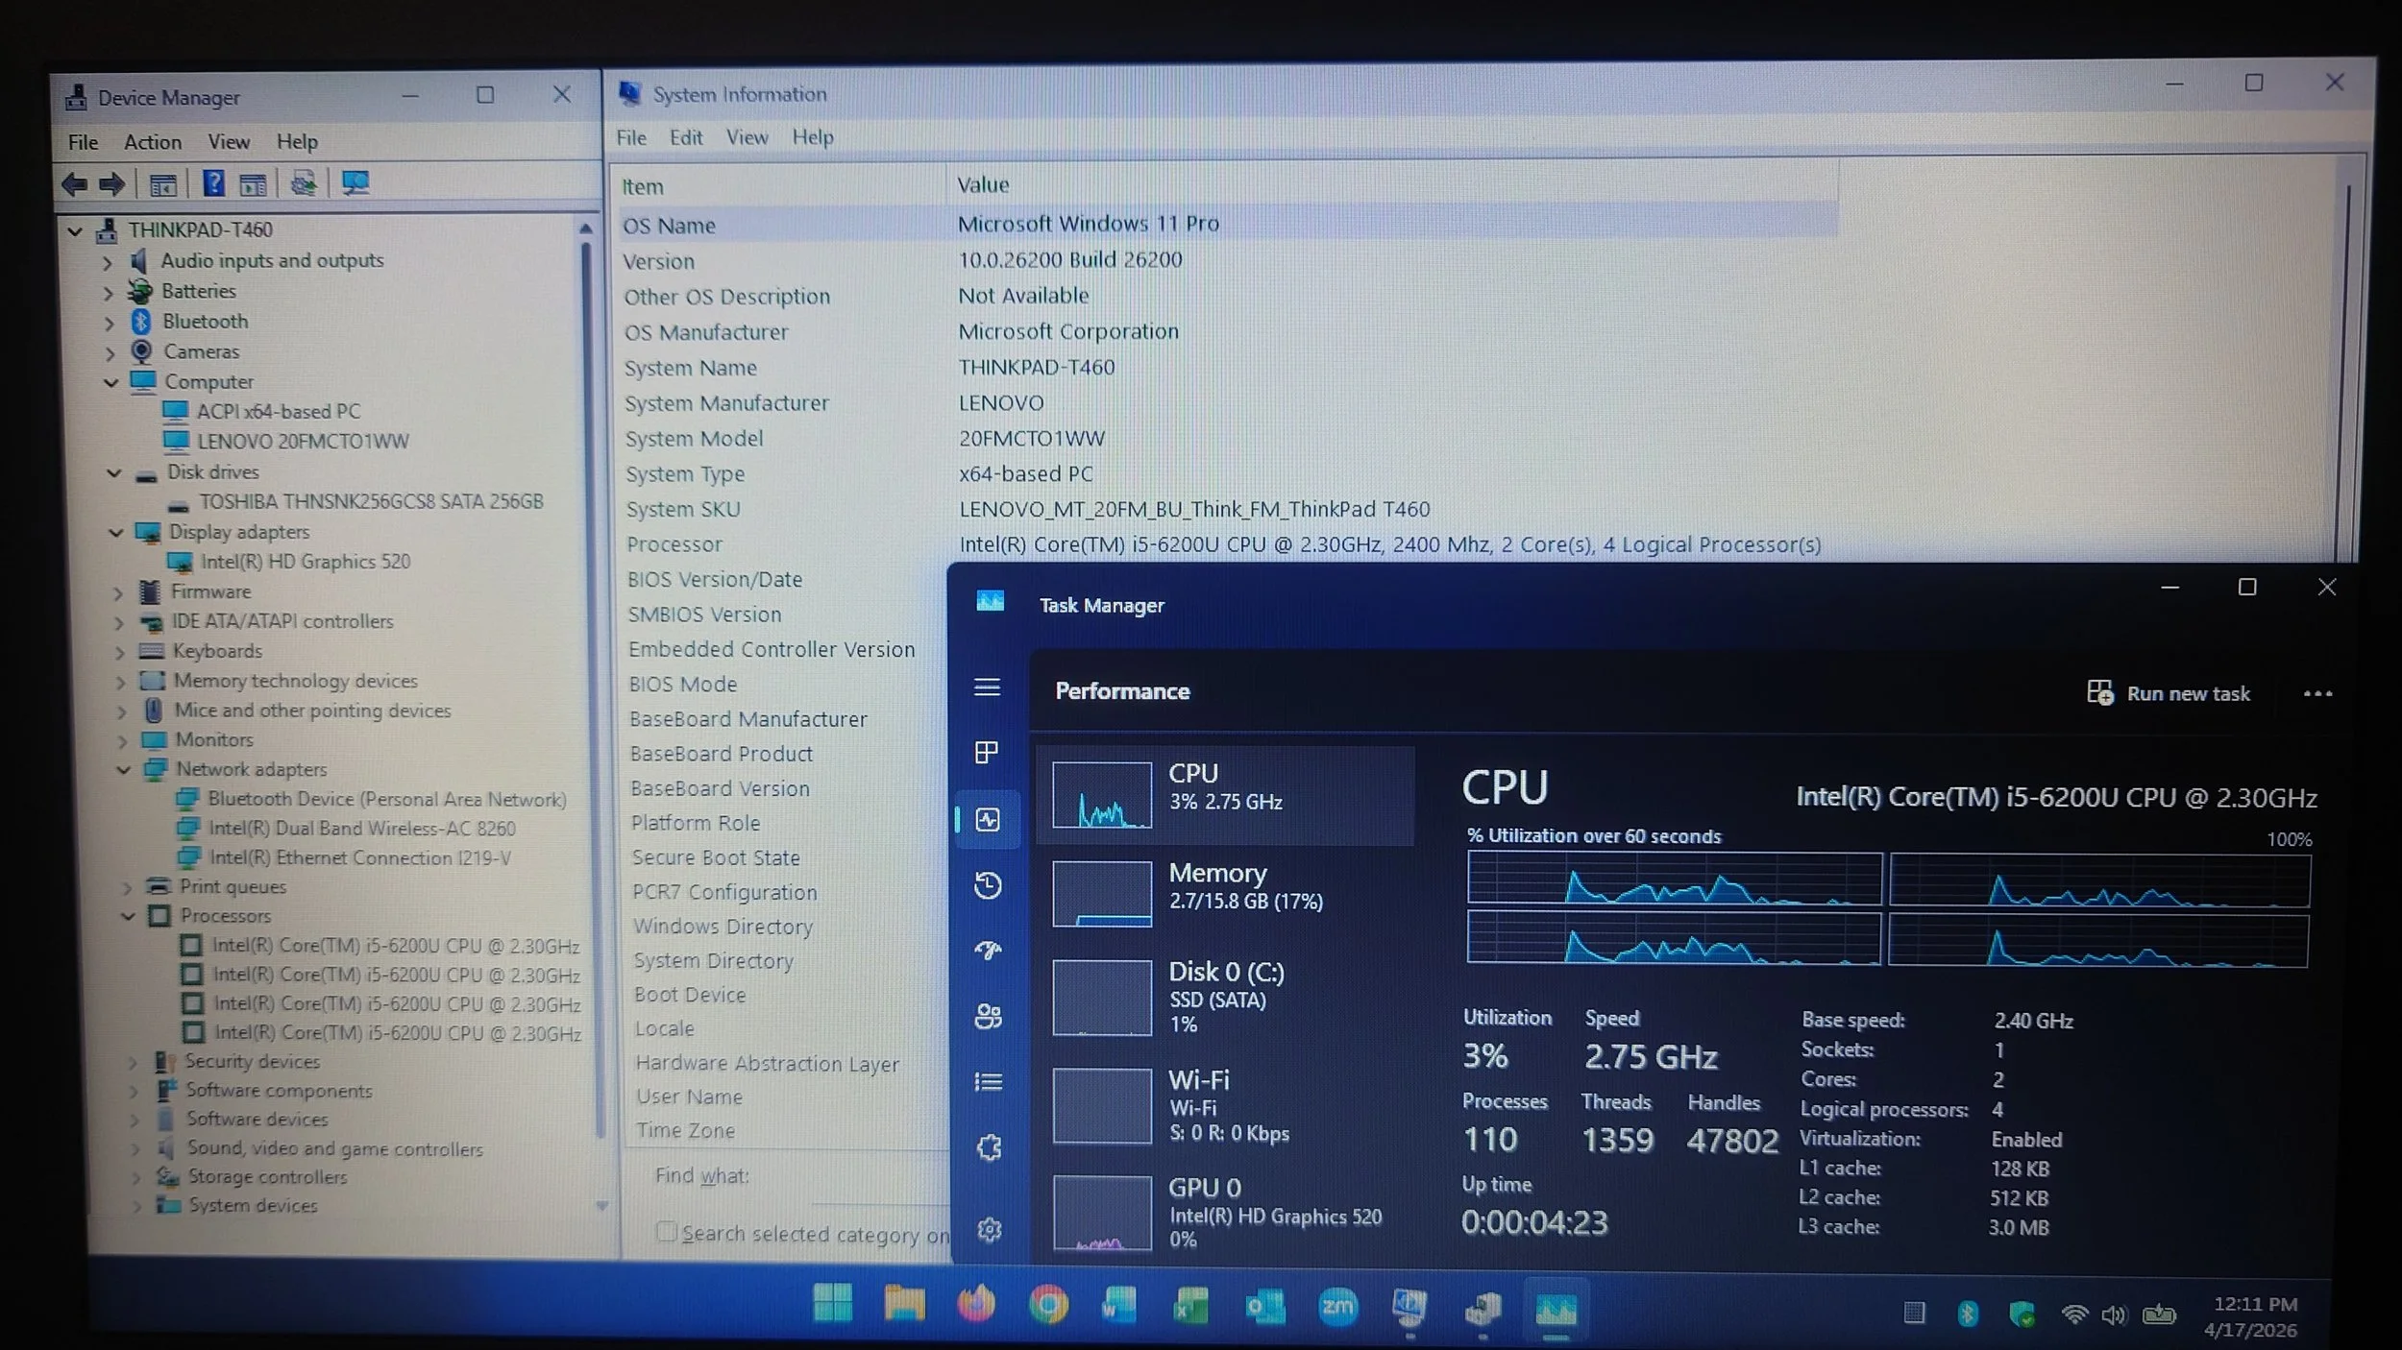The width and height of the screenshot is (2402, 1350).
Task: Toggle the action pane icon in Device Manager toolbar
Action: pos(253,183)
